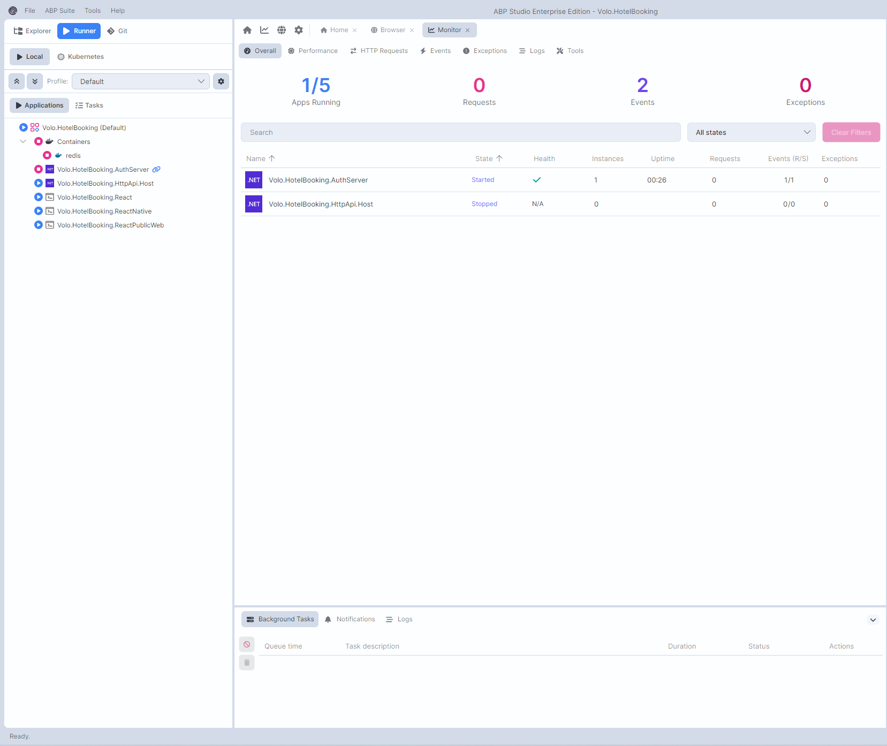Stop Volo.HotelBooking.AuthServer in tree

(39, 169)
